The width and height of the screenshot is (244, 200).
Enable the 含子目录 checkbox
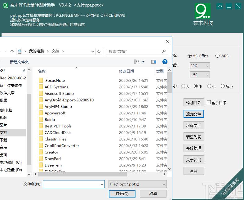coord(209,102)
